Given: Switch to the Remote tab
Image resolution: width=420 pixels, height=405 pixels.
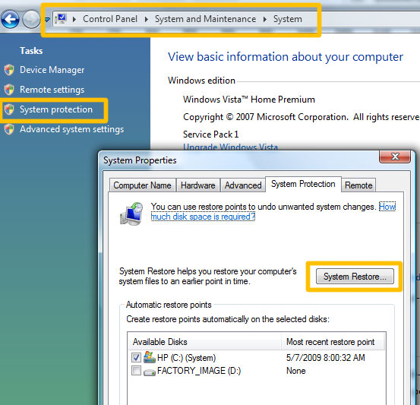Looking at the screenshot, I should 358,185.
